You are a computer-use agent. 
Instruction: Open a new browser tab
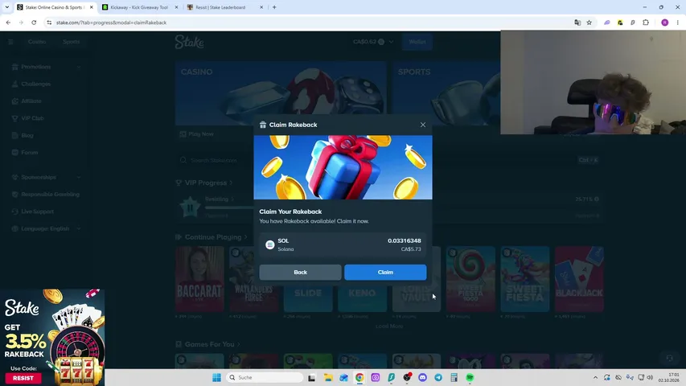(274, 7)
